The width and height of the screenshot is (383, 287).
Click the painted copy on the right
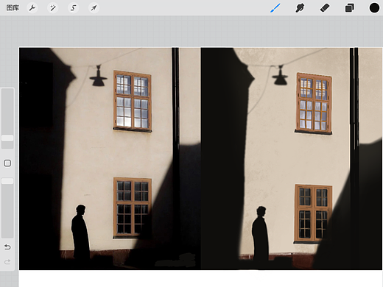coord(292,159)
